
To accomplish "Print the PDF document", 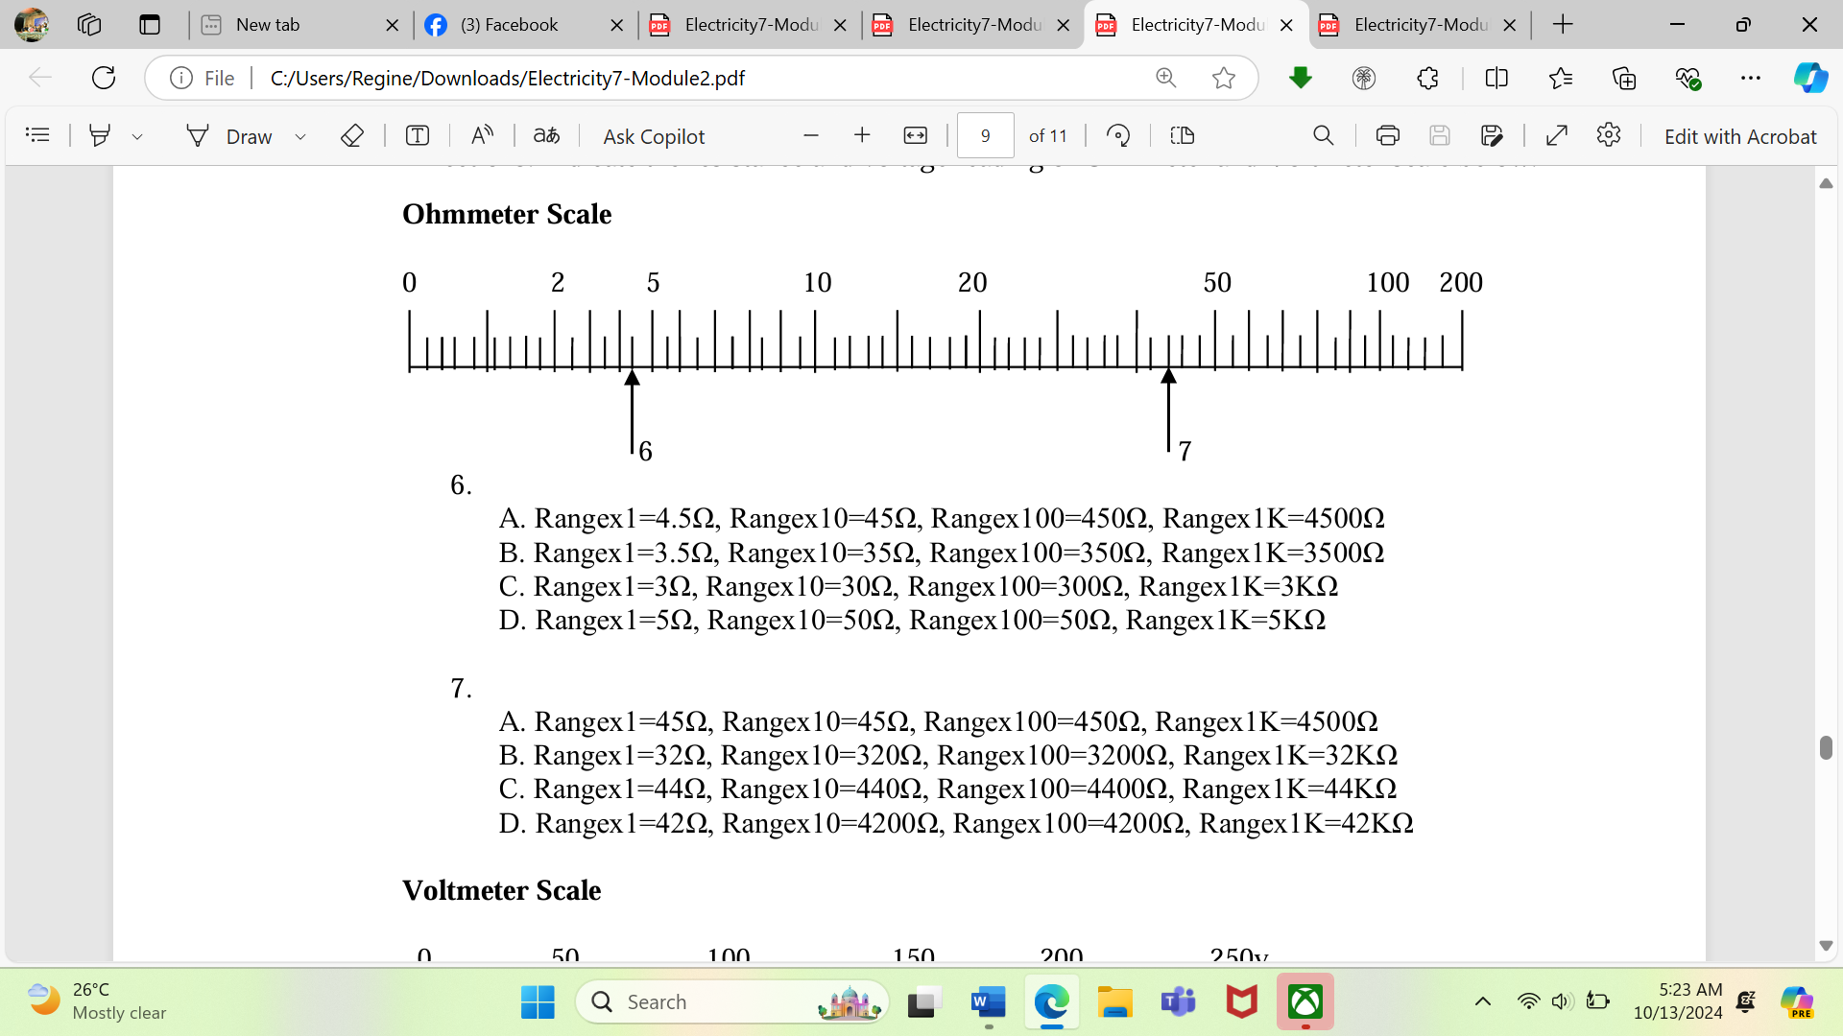I will 1388,135.
